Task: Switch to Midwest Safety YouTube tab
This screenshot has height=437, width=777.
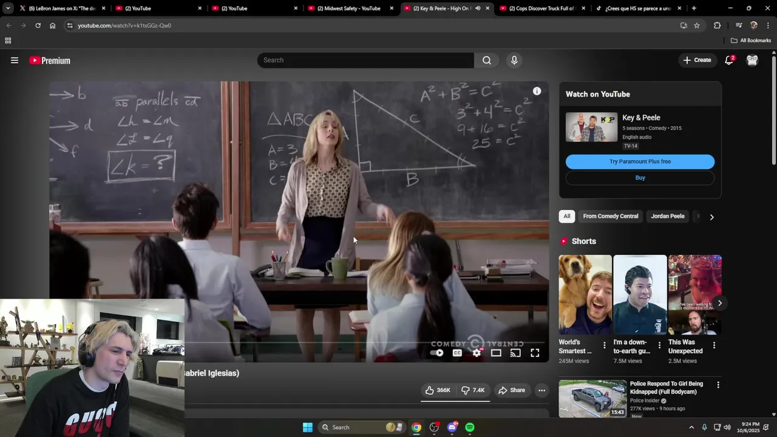Action: click(x=351, y=8)
